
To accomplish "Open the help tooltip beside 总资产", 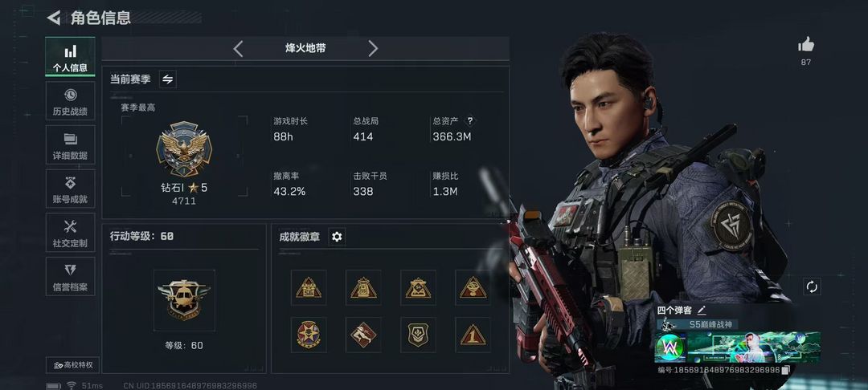I will [x=470, y=121].
